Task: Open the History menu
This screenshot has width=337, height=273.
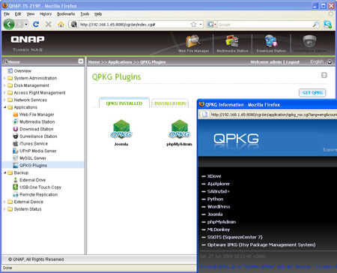Action: coord(46,14)
